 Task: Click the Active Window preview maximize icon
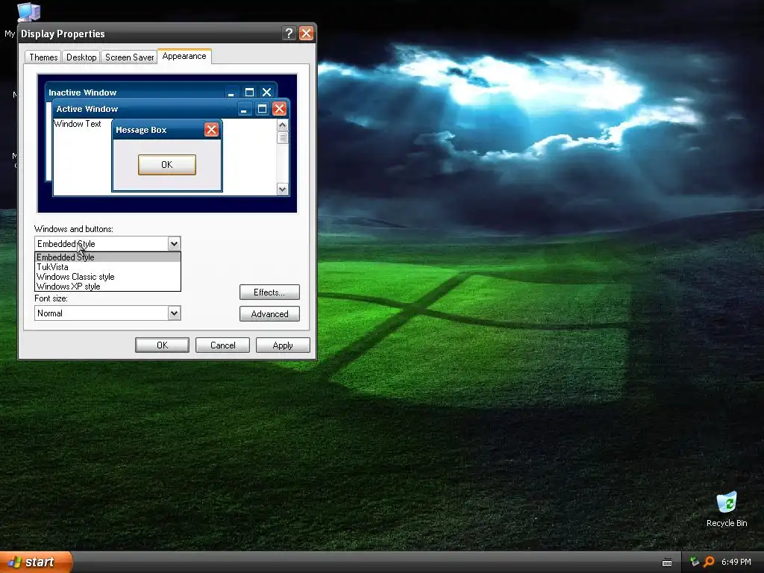262,109
